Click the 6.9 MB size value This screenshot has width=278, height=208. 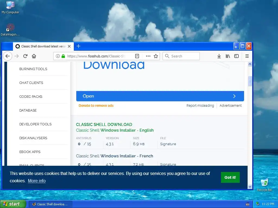tap(139, 144)
